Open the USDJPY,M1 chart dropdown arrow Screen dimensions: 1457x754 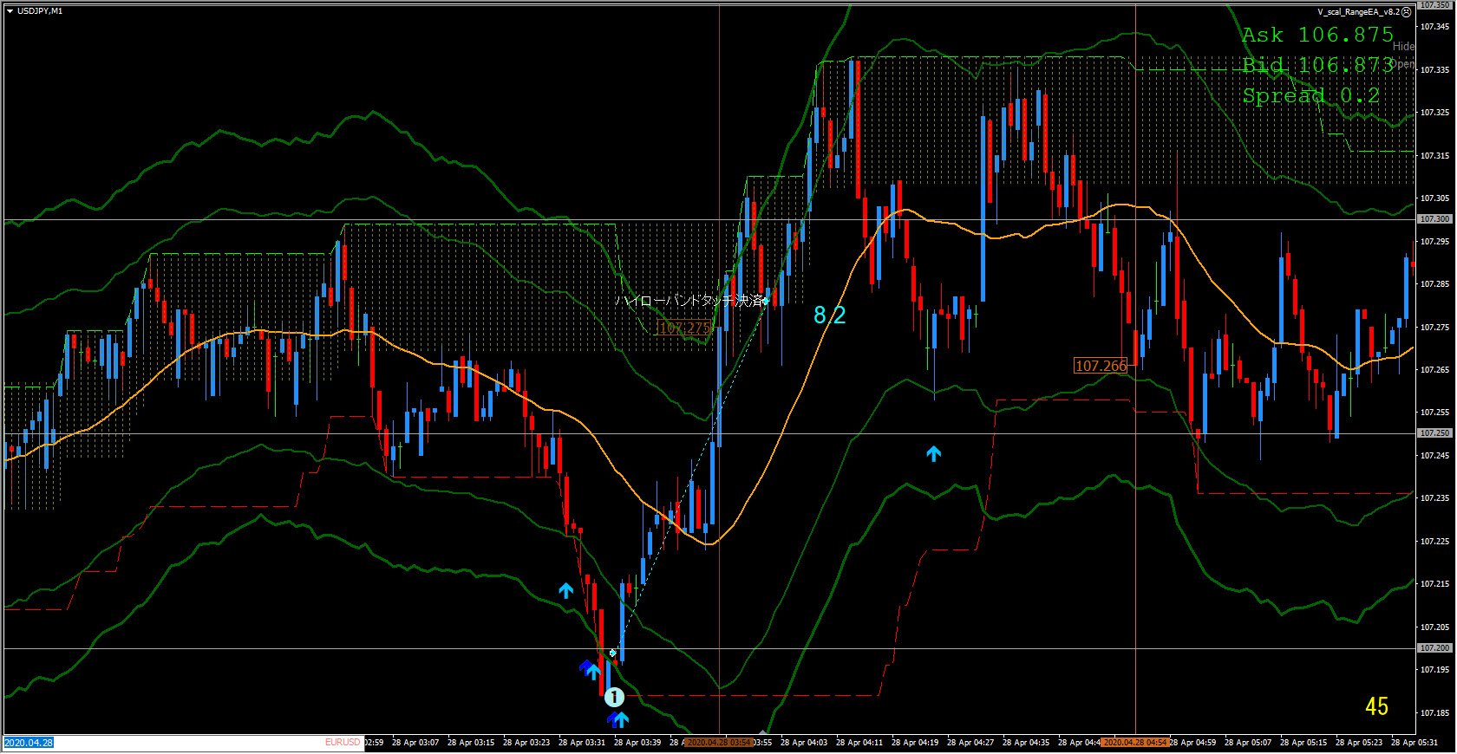pyautogui.click(x=10, y=11)
